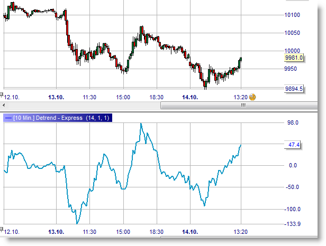Click the 9981.0 current price label
This screenshot has height=246, width=326.
[294, 58]
